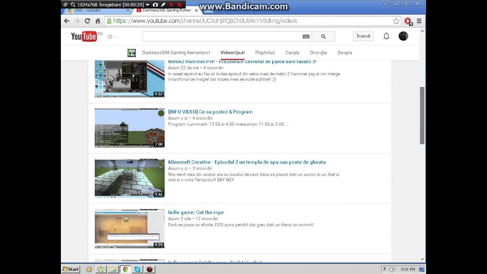Open the media player taskbar icon

[x=89, y=269]
